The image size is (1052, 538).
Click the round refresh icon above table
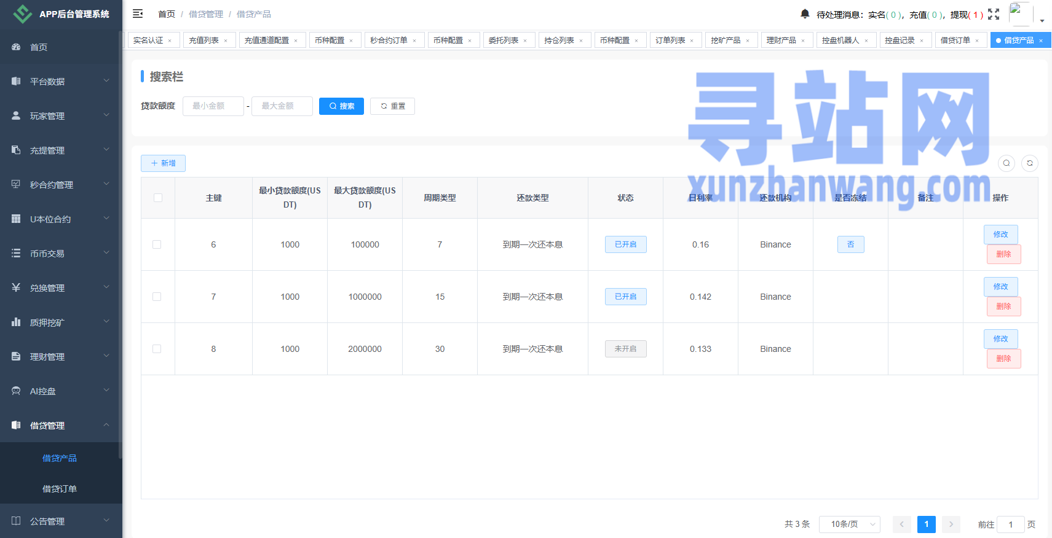[x=1030, y=163]
